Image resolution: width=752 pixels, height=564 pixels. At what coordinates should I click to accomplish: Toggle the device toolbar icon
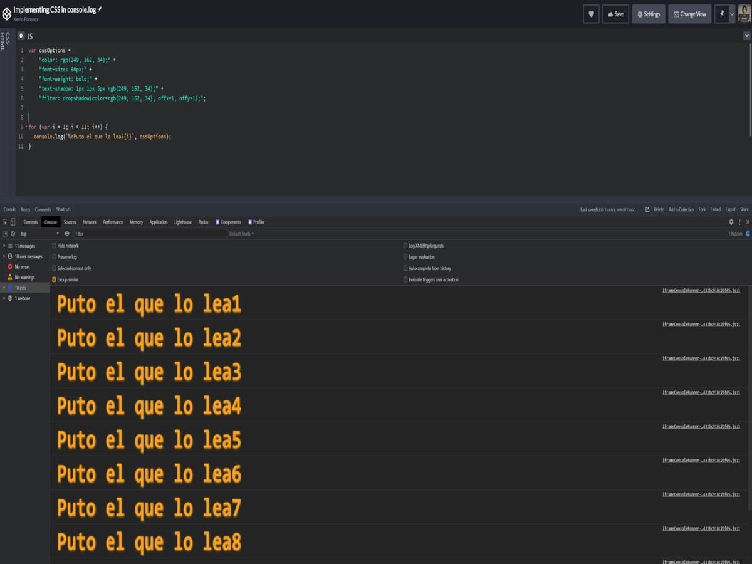[13, 222]
